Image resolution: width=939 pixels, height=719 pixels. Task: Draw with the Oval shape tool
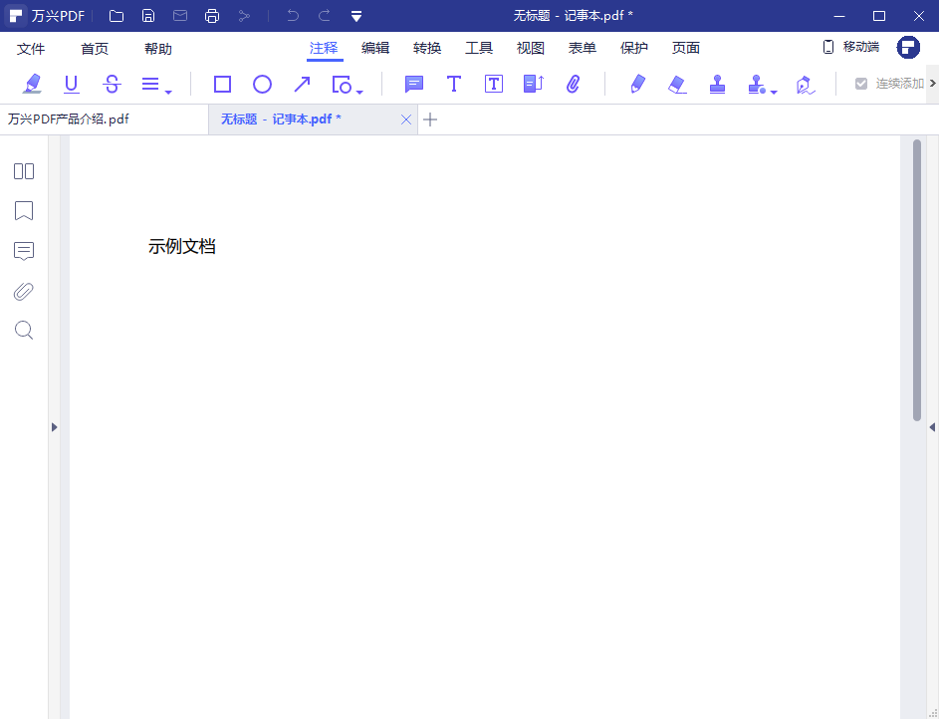[x=262, y=84]
